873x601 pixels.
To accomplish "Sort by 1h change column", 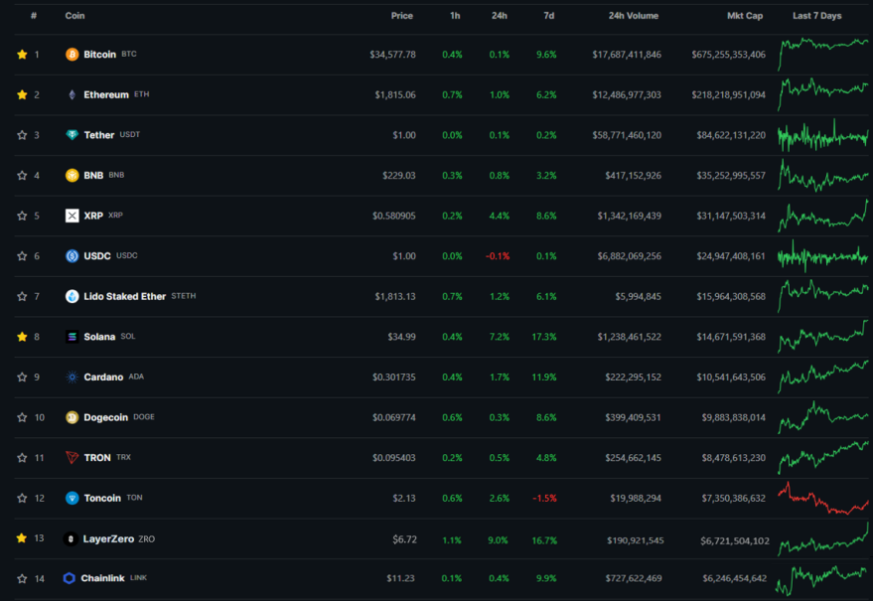I will click(x=455, y=16).
